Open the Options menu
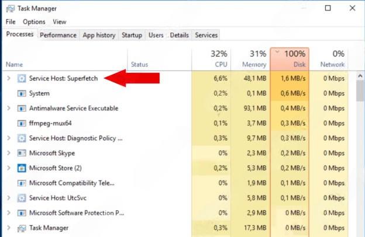Screen dimensions: 365x237 pyautogui.click(x=34, y=22)
